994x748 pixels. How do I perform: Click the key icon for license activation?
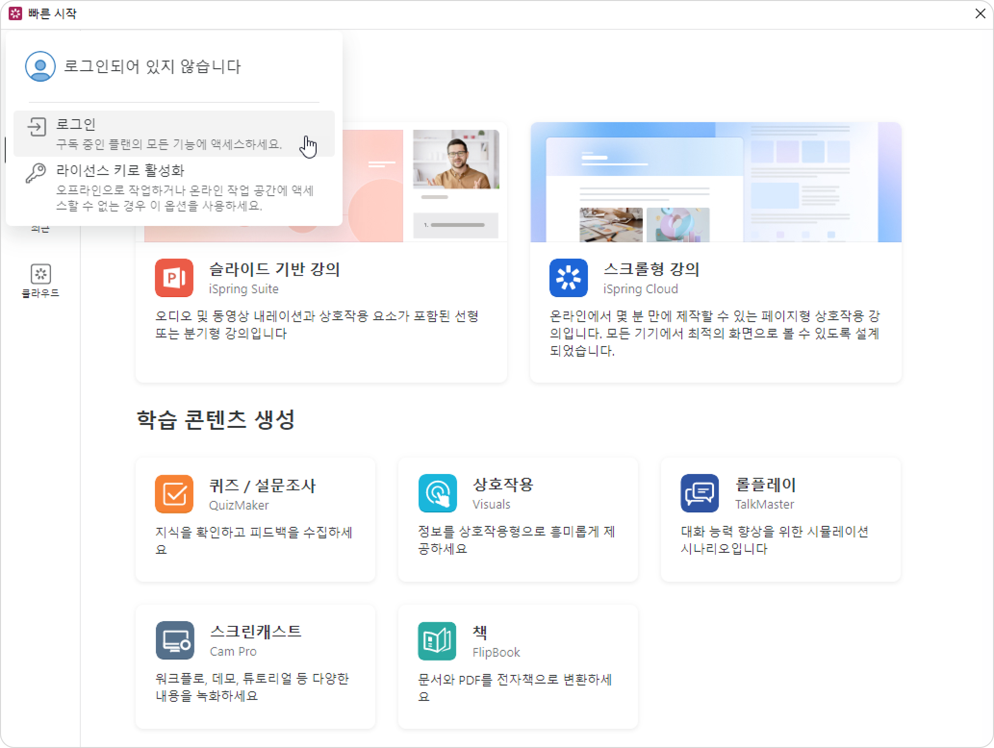[x=36, y=173]
